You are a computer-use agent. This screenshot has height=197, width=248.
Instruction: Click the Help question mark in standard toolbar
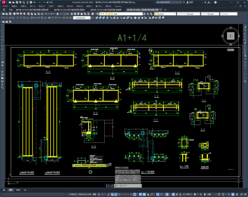92,14
